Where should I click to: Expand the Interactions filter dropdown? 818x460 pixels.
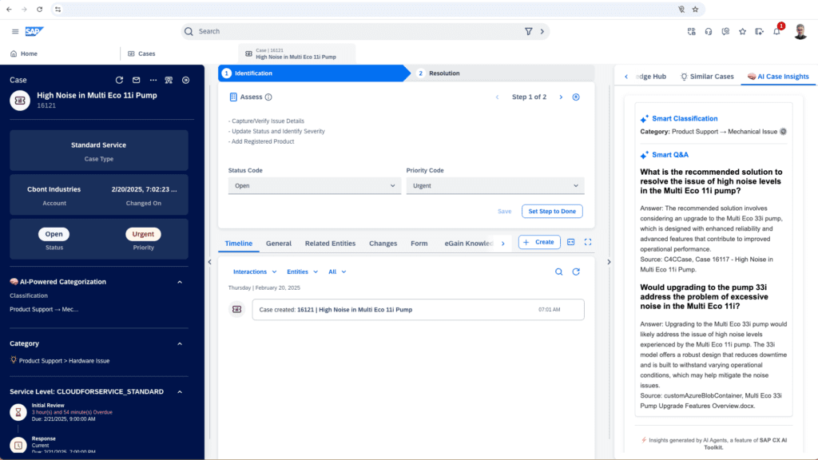coord(254,272)
